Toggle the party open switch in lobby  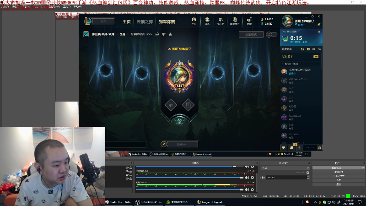[271, 34]
